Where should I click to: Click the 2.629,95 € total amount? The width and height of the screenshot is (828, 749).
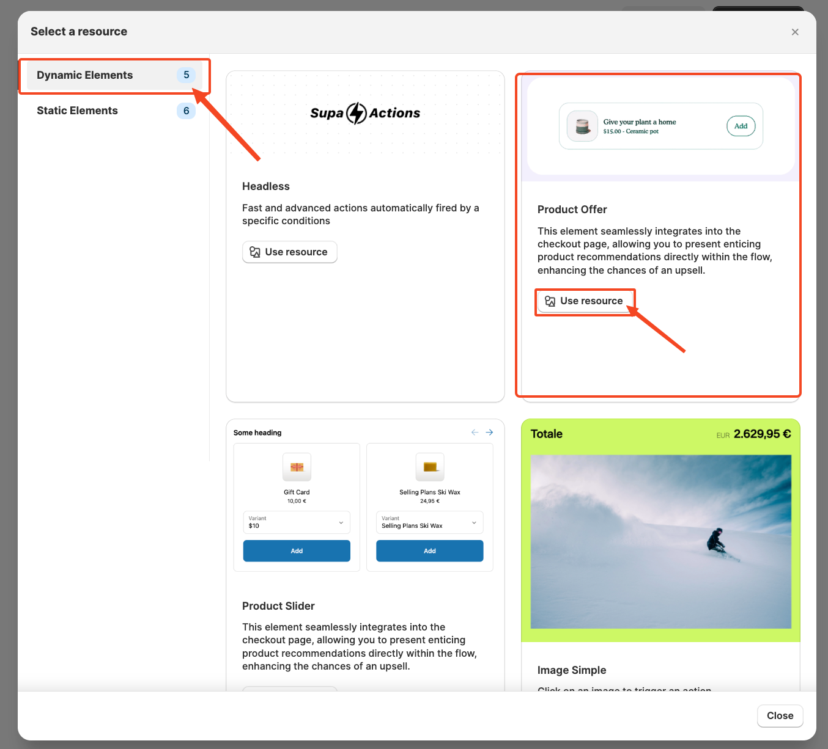762,434
